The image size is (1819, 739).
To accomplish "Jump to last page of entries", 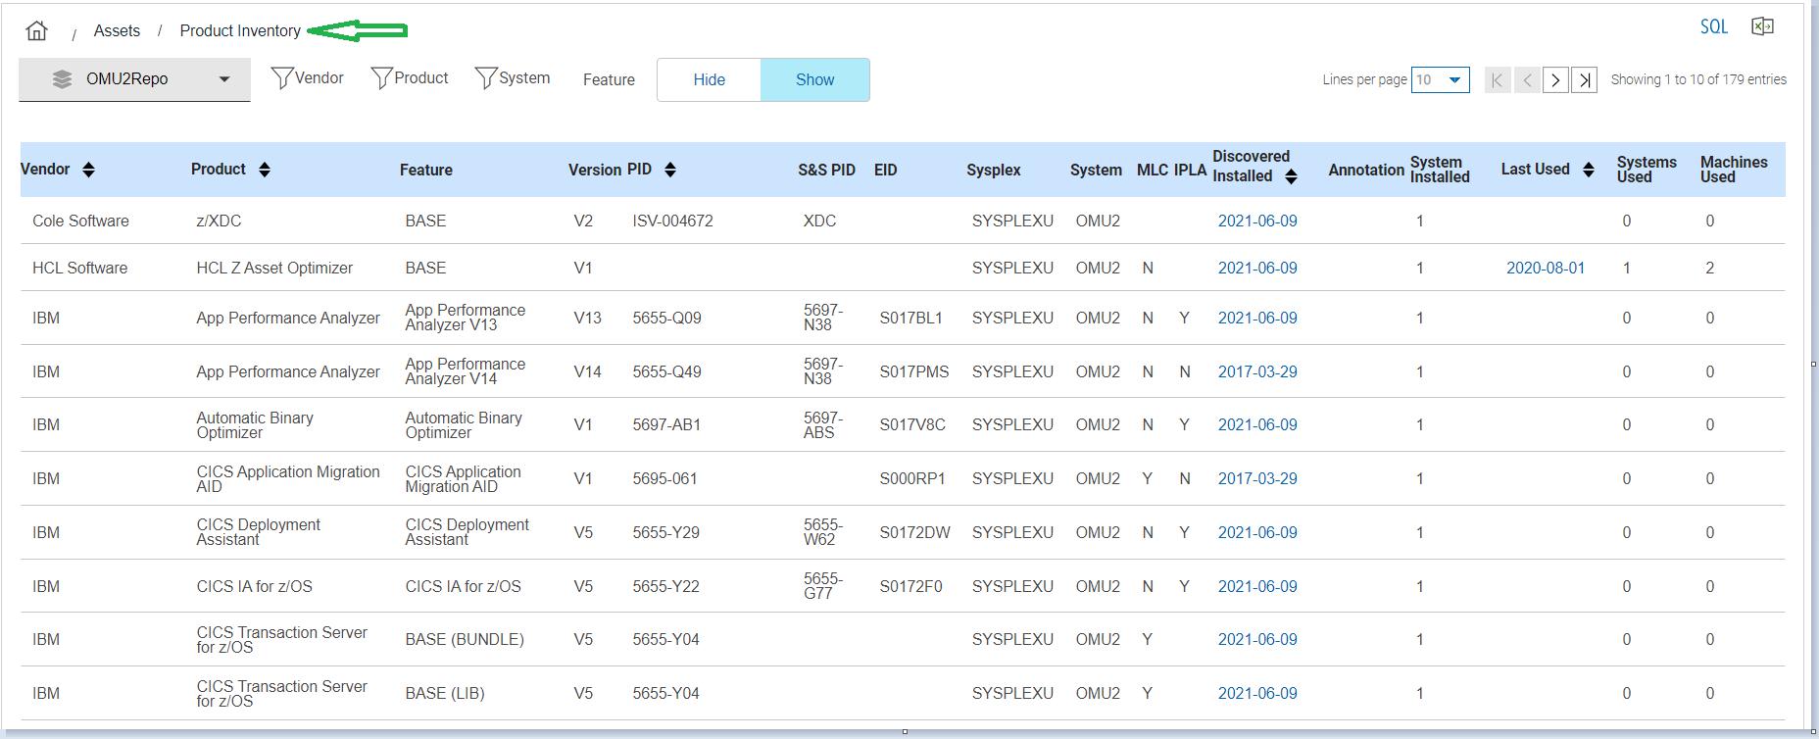I will click(x=1585, y=80).
